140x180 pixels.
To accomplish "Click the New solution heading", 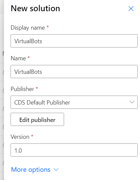I will pos(35,9).
